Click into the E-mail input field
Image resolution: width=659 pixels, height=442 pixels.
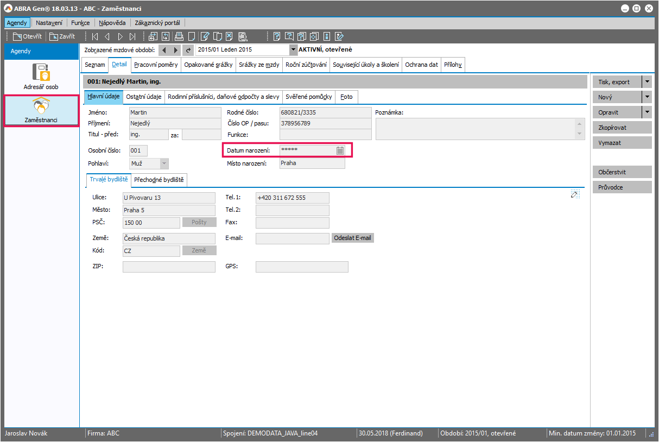pyautogui.click(x=292, y=238)
